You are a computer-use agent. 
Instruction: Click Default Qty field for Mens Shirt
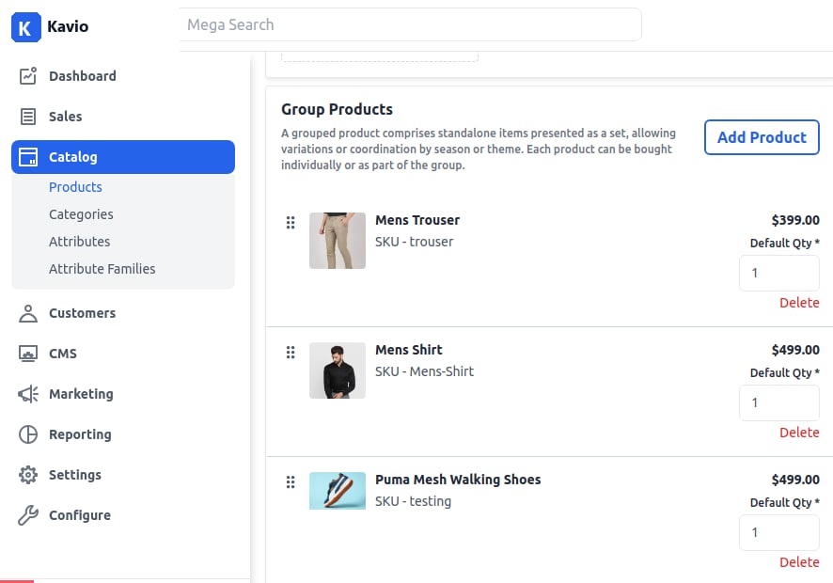pos(779,402)
